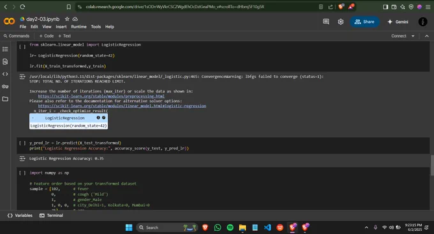Click the Share button
The width and height of the screenshot is (434, 234).
click(x=364, y=22)
